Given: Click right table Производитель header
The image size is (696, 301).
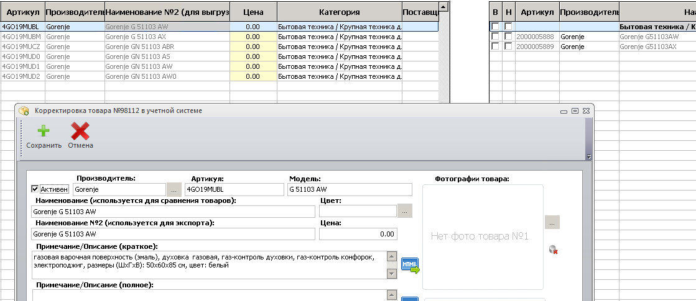Looking at the screenshot, I should coord(590,12).
